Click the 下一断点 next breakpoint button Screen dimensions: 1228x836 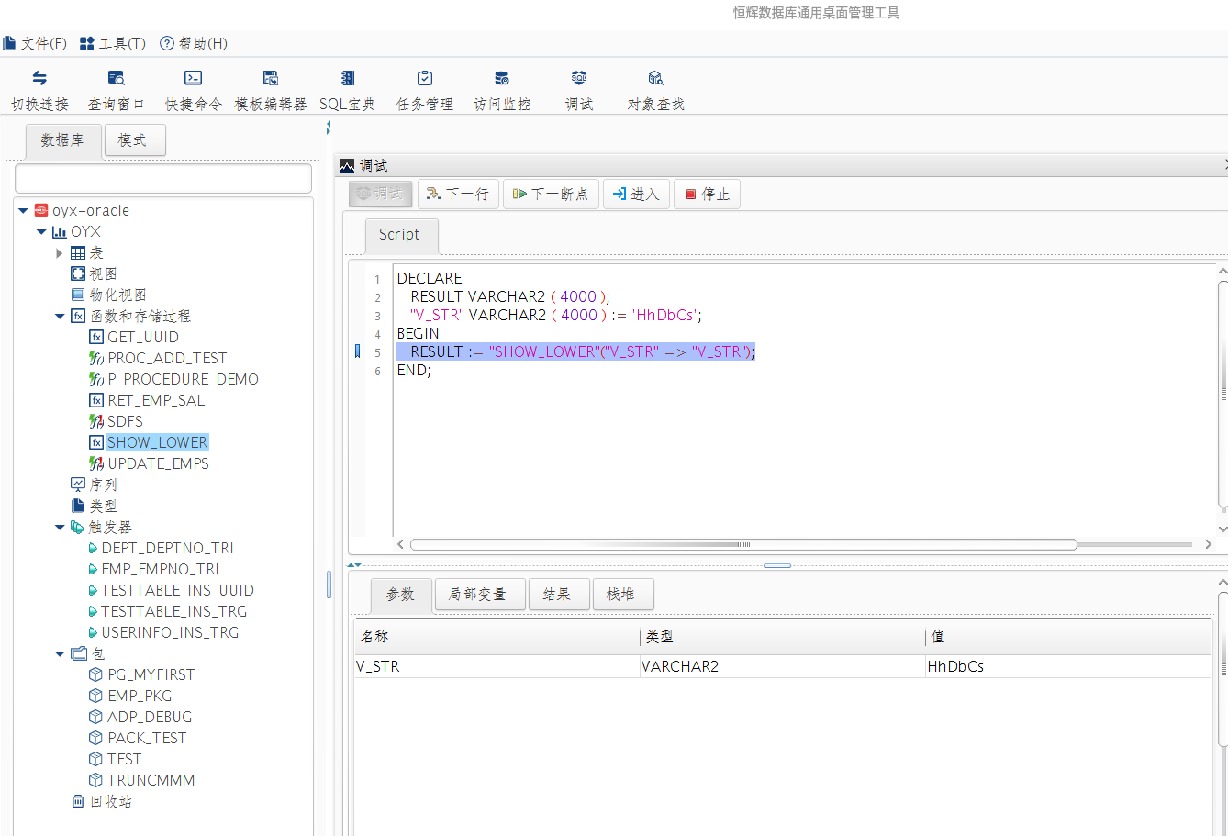pos(551,194)
